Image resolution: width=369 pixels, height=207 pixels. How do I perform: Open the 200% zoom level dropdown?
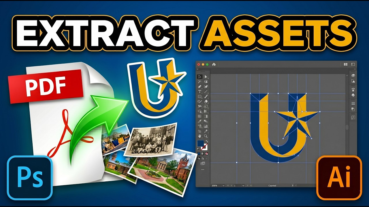coord(223,185)
